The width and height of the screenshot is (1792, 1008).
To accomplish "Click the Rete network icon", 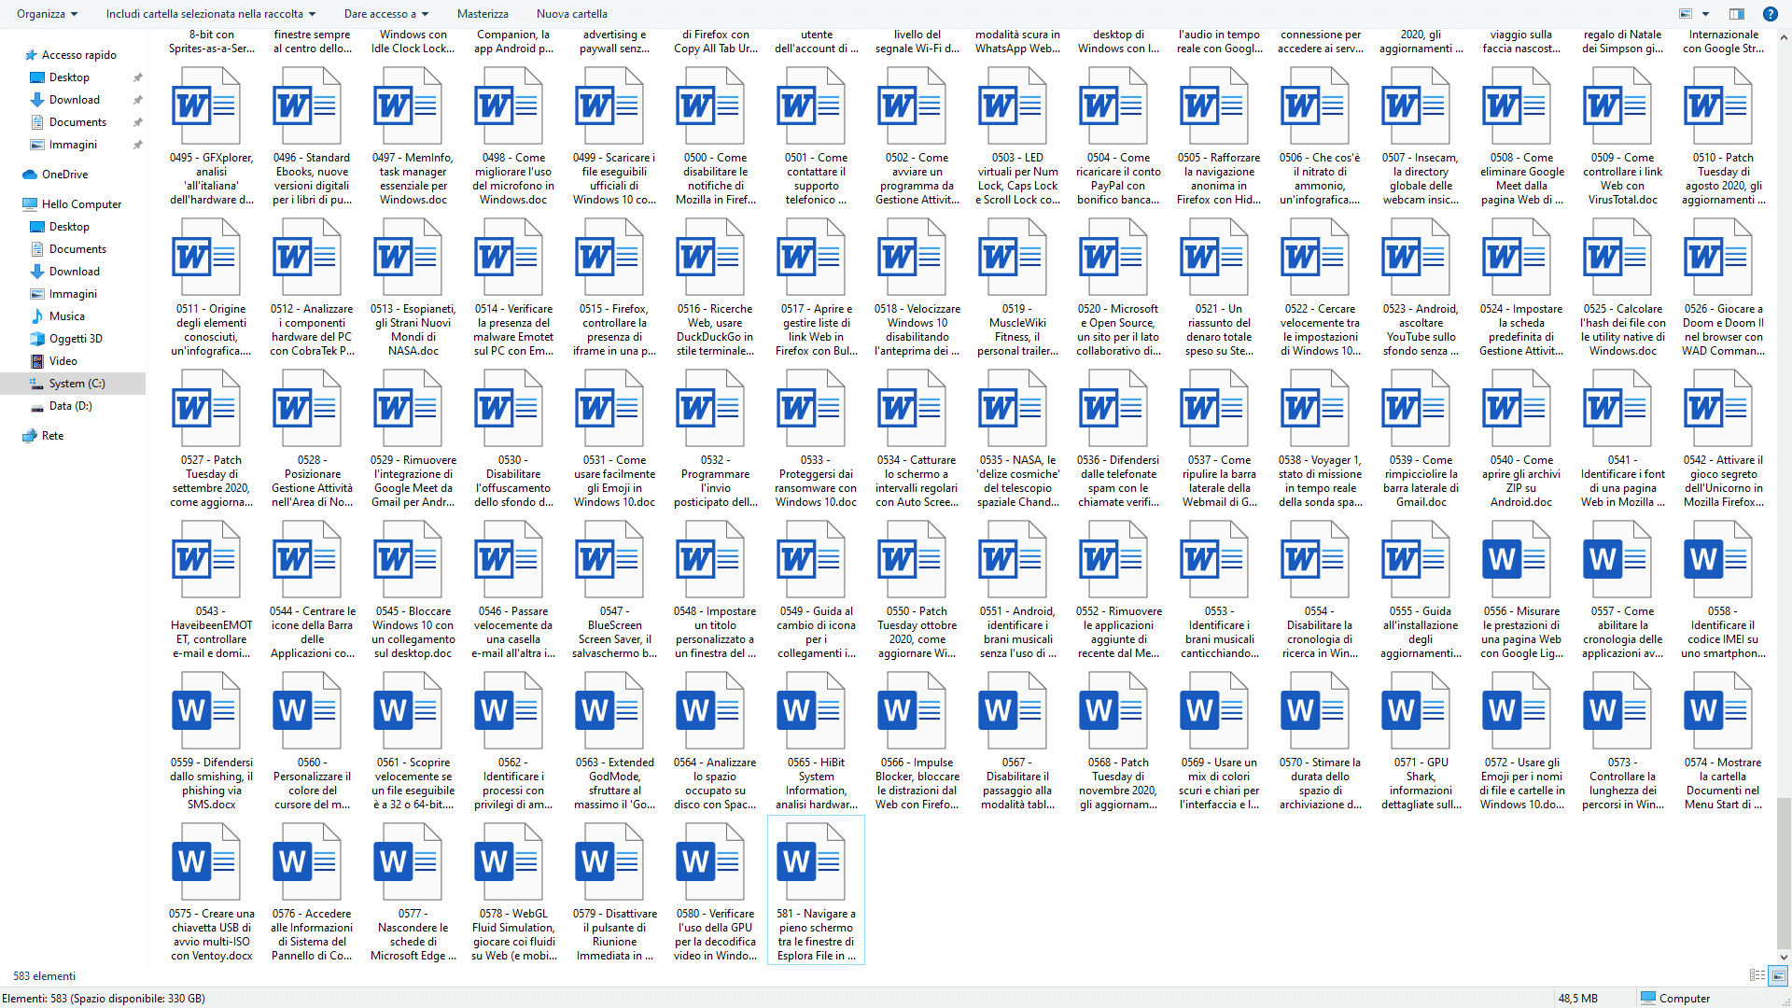I will tap(30, 436).
